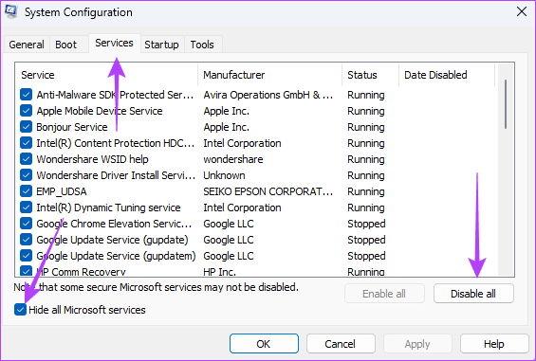Select Intel(R) Dynamic Tuning service name

[108, 208]
